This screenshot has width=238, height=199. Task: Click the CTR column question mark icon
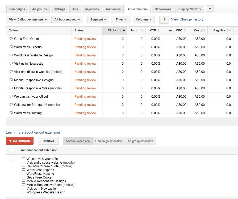coord(158,30)
